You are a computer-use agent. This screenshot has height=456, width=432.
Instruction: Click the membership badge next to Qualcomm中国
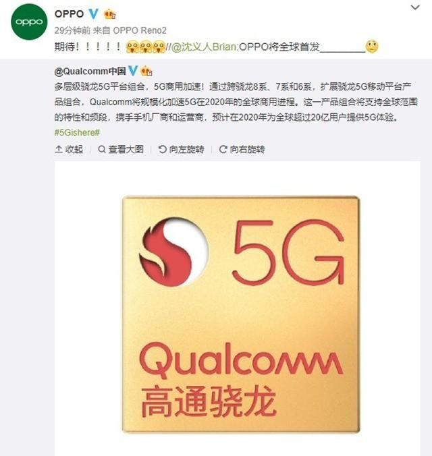tap(146, 72)
